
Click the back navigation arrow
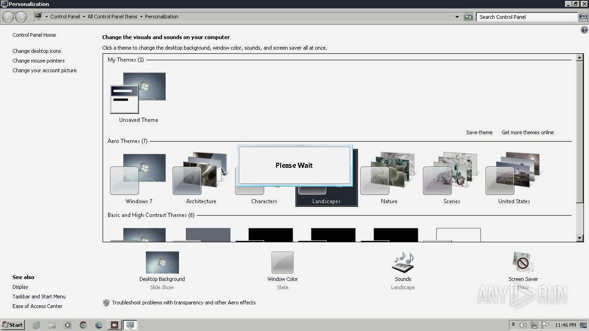click(x=8, y=17)
